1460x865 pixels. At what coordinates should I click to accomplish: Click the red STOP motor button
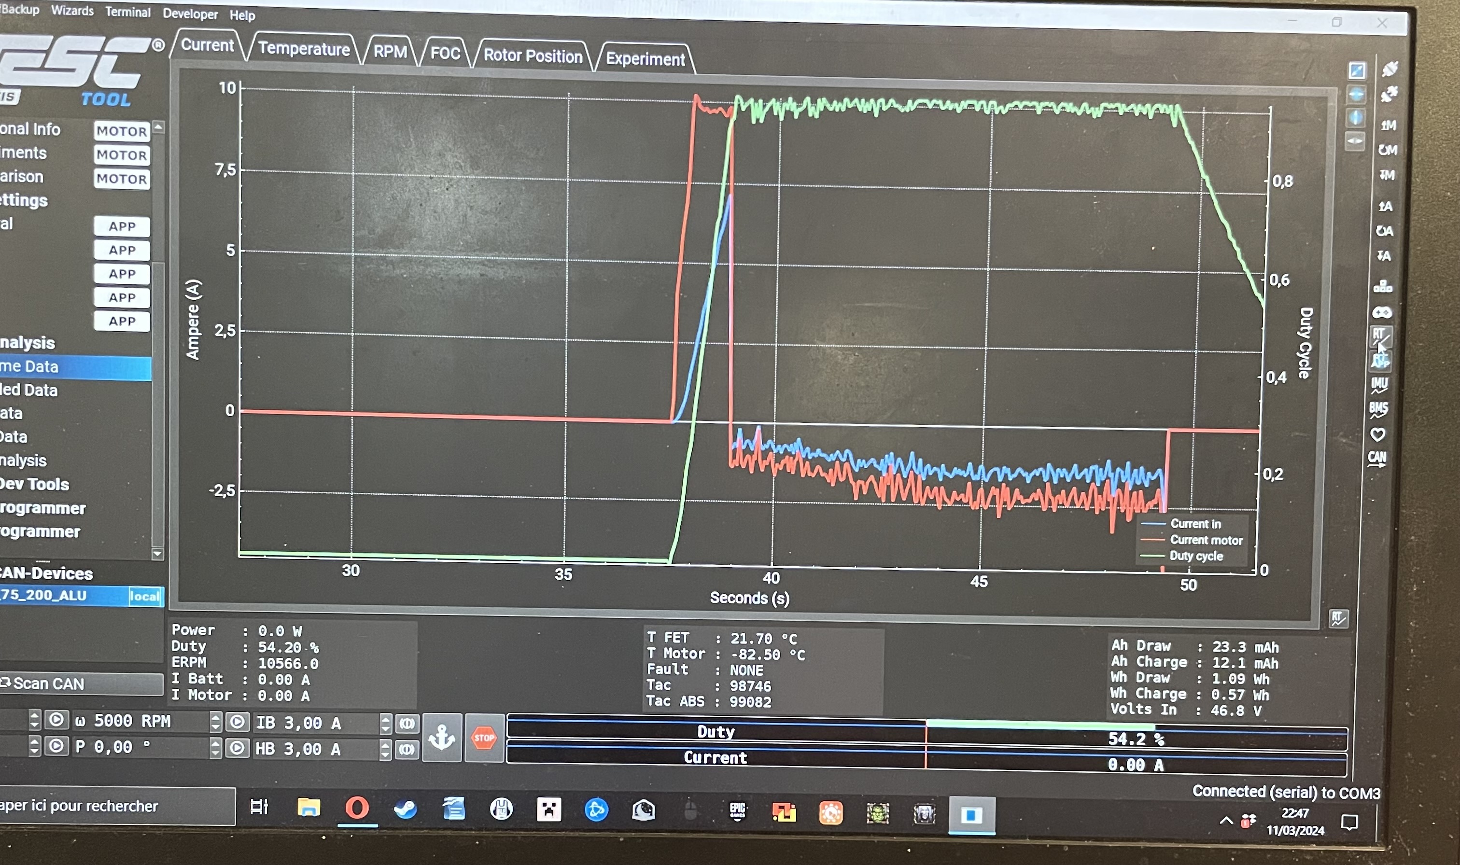(x=484, y=738)
